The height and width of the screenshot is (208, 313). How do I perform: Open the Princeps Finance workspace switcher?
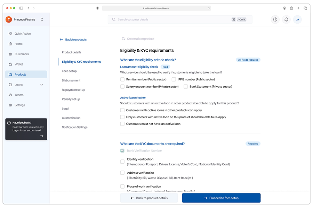[x=42, y=20]
